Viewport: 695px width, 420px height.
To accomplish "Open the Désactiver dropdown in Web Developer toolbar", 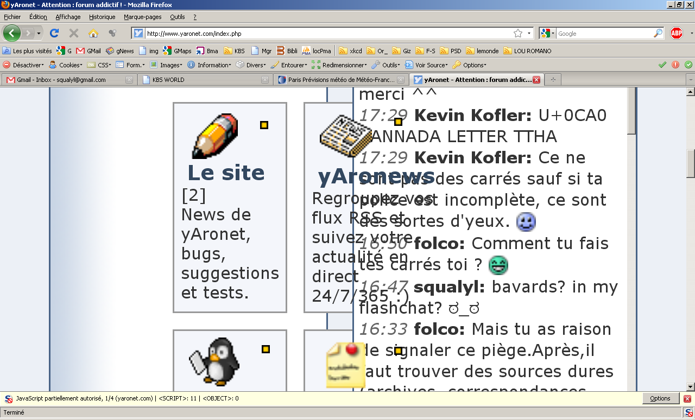I will point(24,65).
